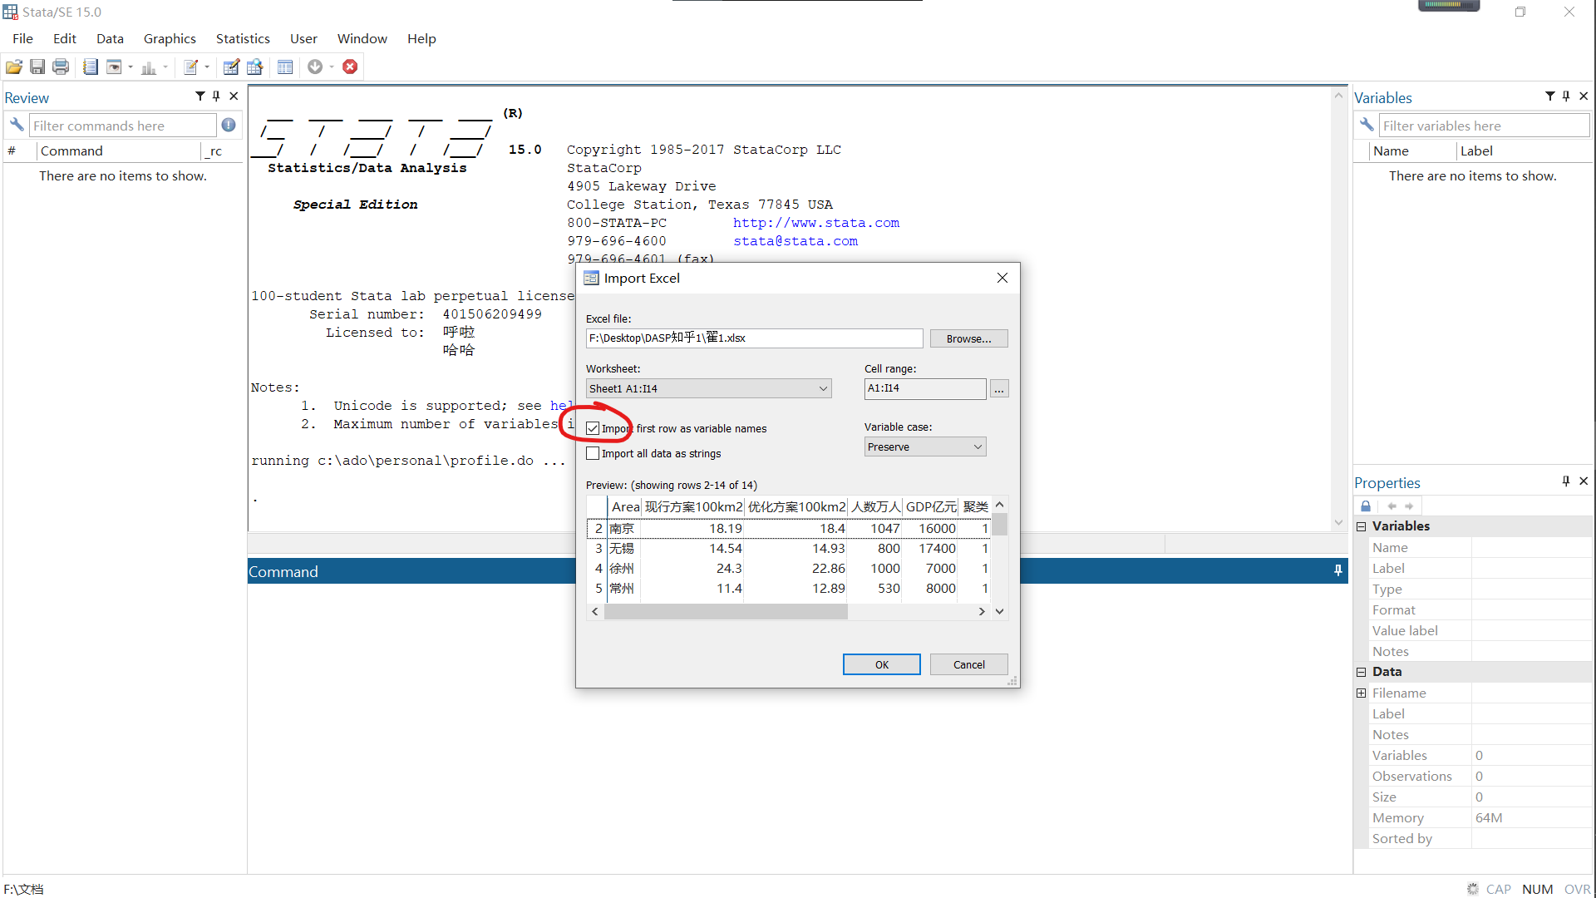This screenshot has height=898, width=1596.
Task: Open the Data Editor (Edit) icon
Action: (232, 67)
